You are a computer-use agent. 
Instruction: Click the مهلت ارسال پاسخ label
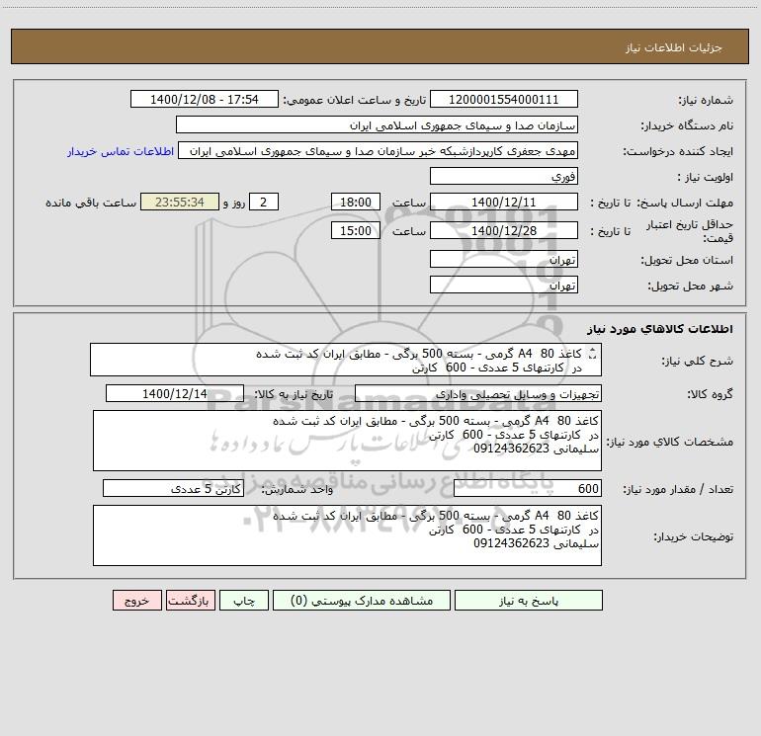[684, 203]
